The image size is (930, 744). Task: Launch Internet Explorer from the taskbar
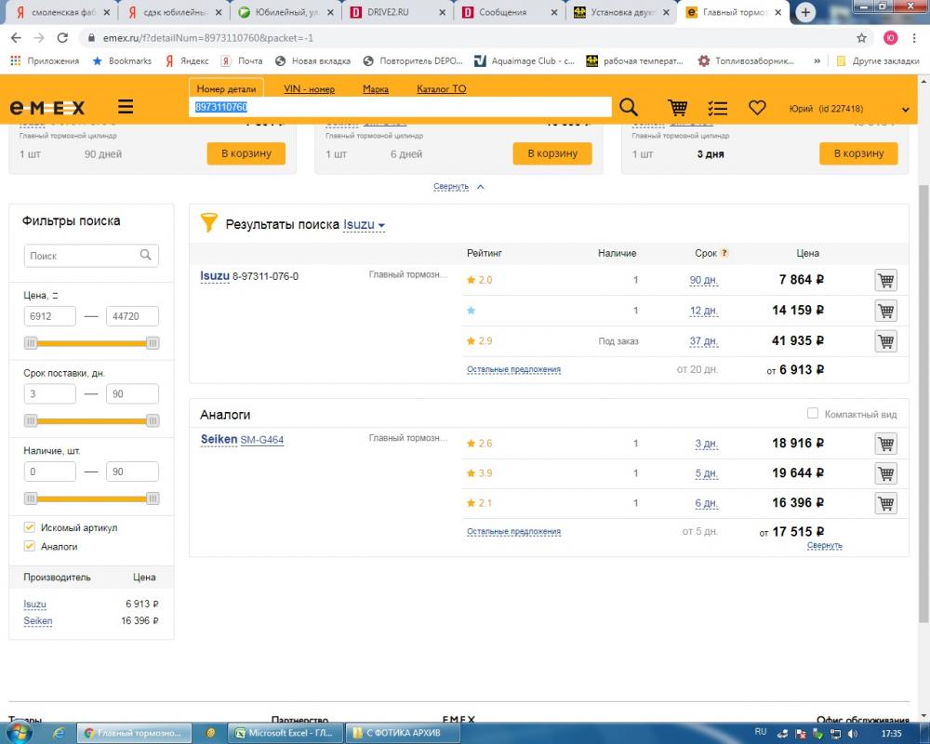click(58, 734)
